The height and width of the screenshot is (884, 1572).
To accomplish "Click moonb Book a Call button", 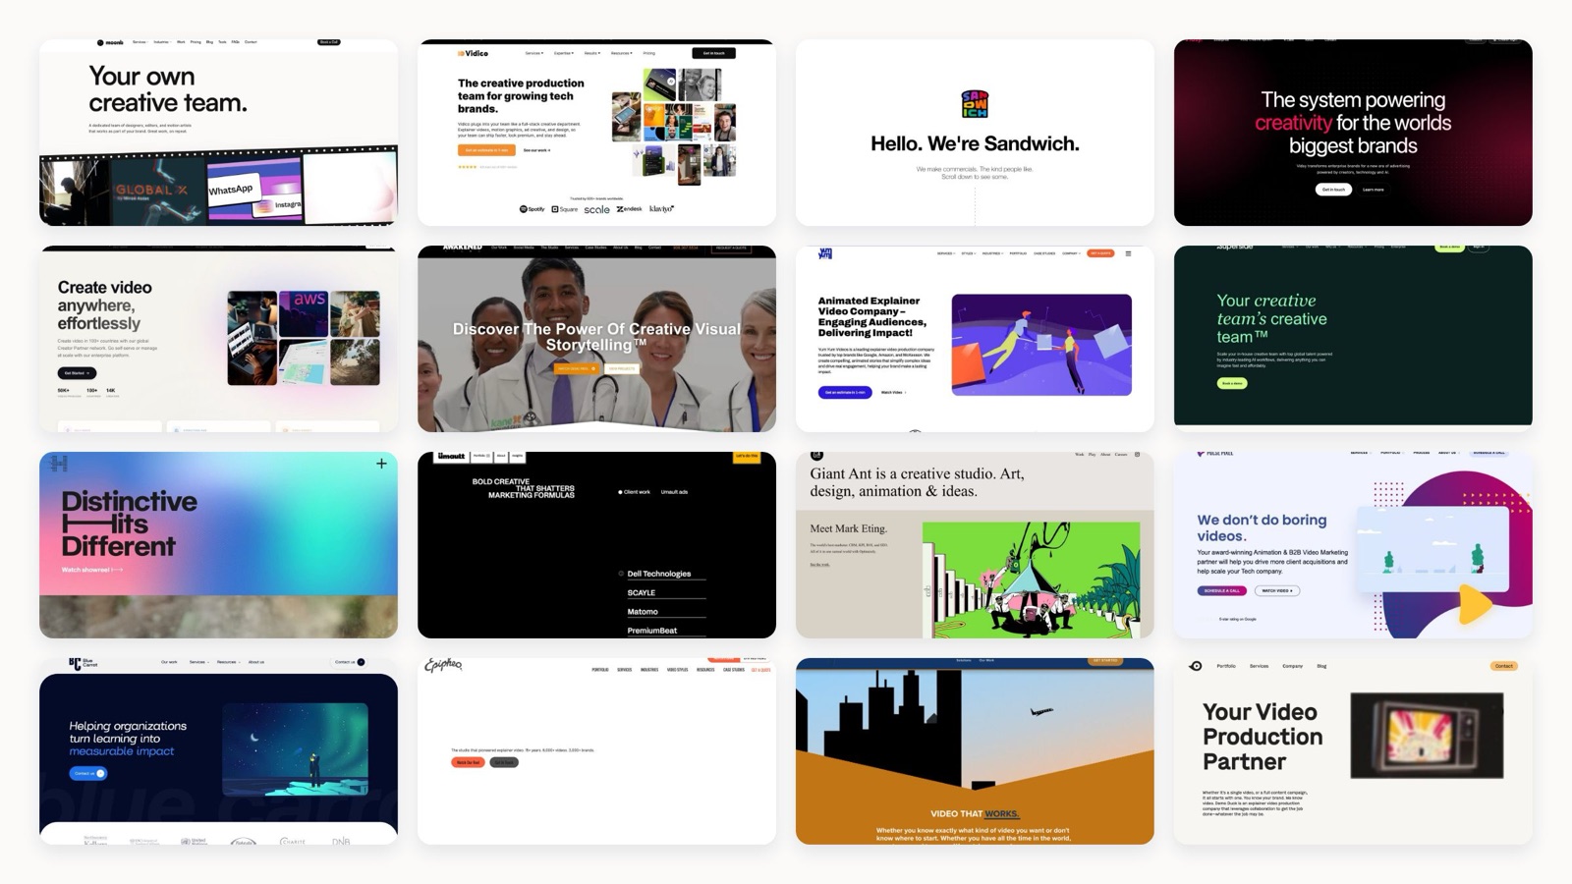I will [x=328, y=42].
